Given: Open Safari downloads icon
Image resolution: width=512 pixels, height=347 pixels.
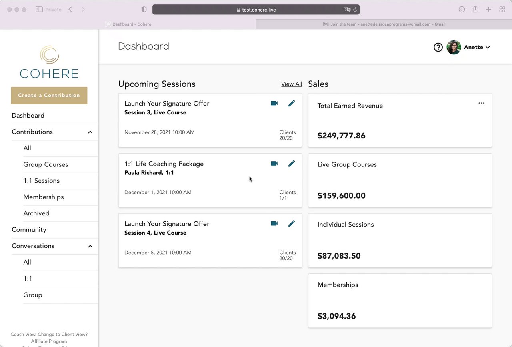Looking at the screenshot, I should (462, 9).
